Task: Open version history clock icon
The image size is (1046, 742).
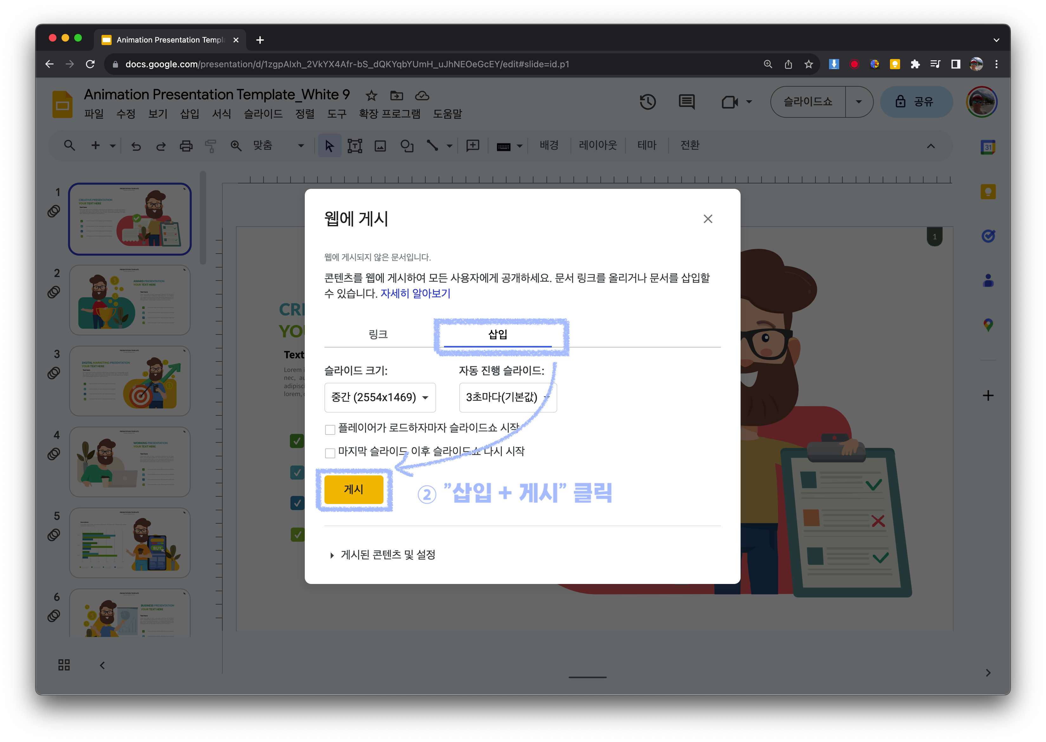Action: [647, 102]
